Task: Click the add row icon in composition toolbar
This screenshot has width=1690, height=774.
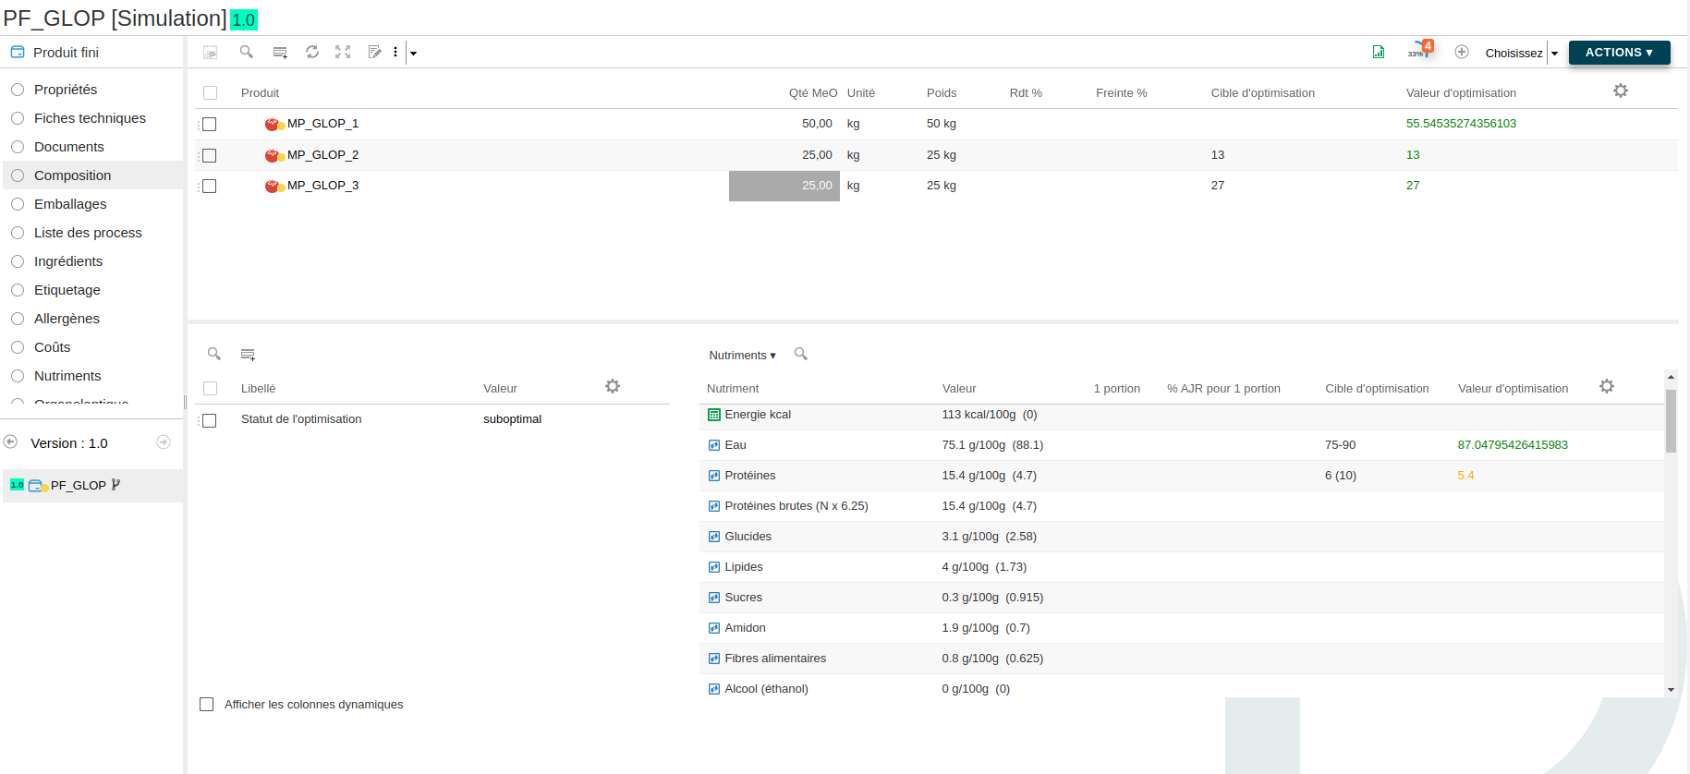Action: point(280,52)
